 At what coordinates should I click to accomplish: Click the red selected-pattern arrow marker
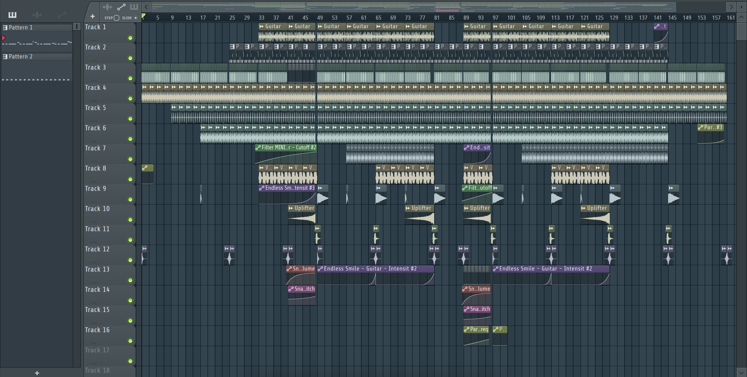[x=3, y=38]
